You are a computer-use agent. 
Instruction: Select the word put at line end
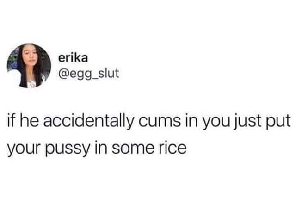(x=278, y=122)
